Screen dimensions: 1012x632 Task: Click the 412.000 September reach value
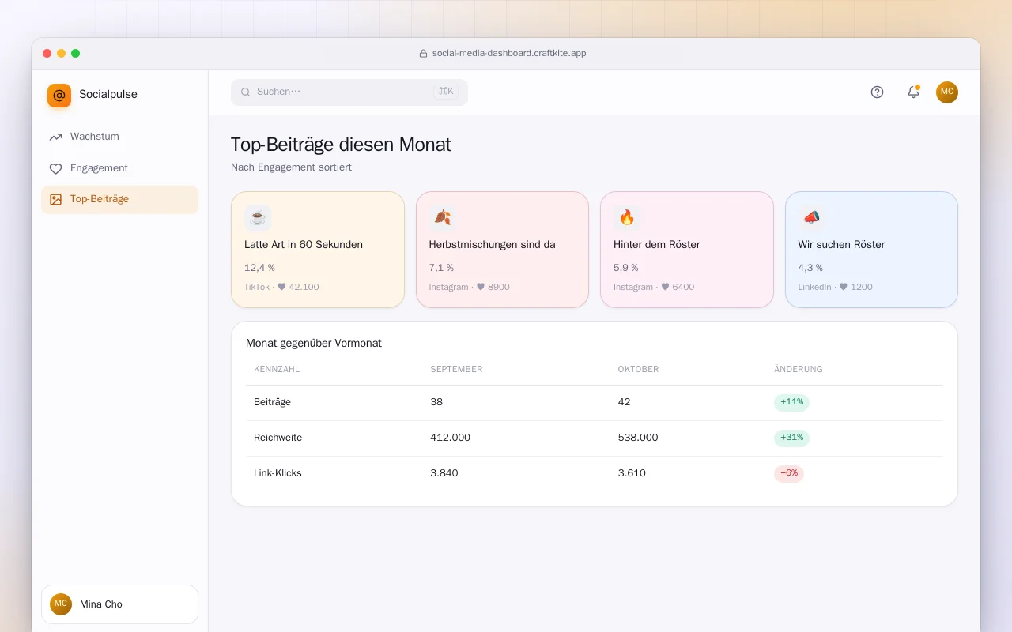(x=451, y=438)
